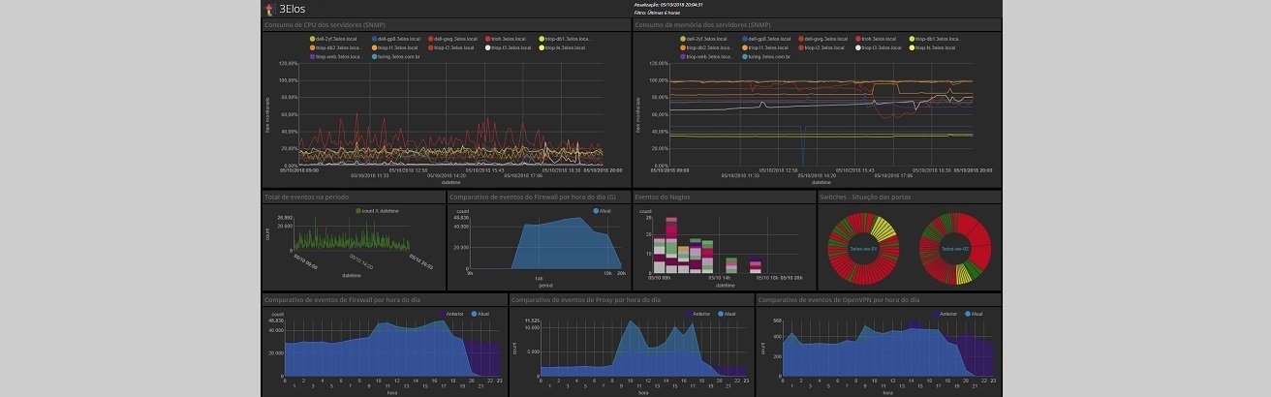
Task: Hide trioh.3elos.local series in CPU chart
Action: point(490,39)
